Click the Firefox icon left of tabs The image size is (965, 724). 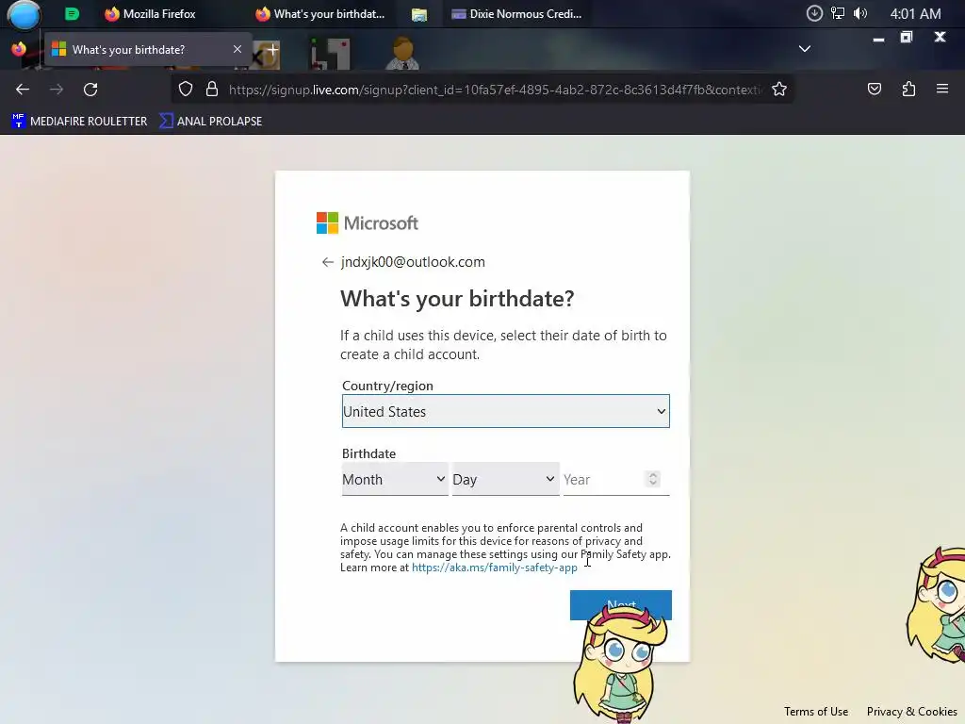tap(19, 49)
